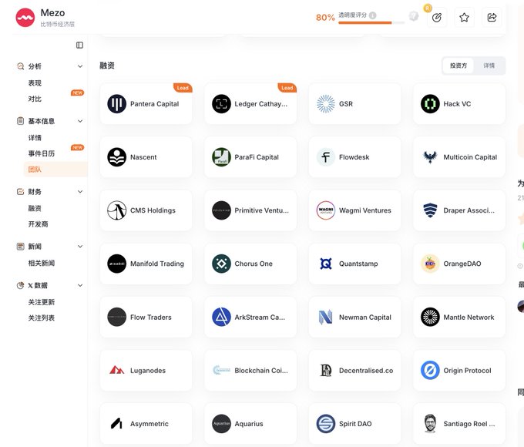
Task: Open the edit pencil icon in header
Action: [x=437, y=18]
